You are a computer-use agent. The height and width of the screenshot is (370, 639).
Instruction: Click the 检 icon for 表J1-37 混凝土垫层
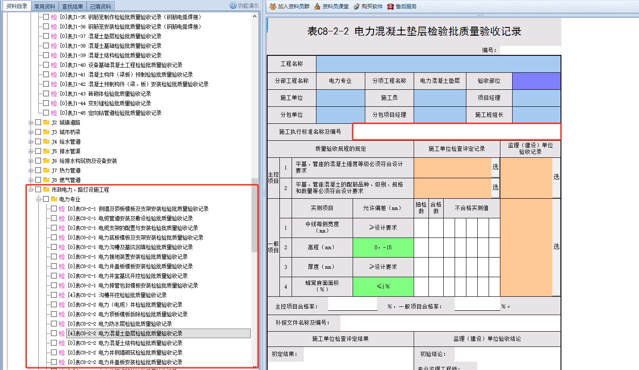click(x=54, y=36)
